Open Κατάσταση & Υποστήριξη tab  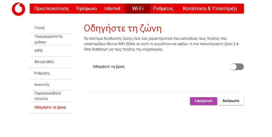(x=210, y=8)
